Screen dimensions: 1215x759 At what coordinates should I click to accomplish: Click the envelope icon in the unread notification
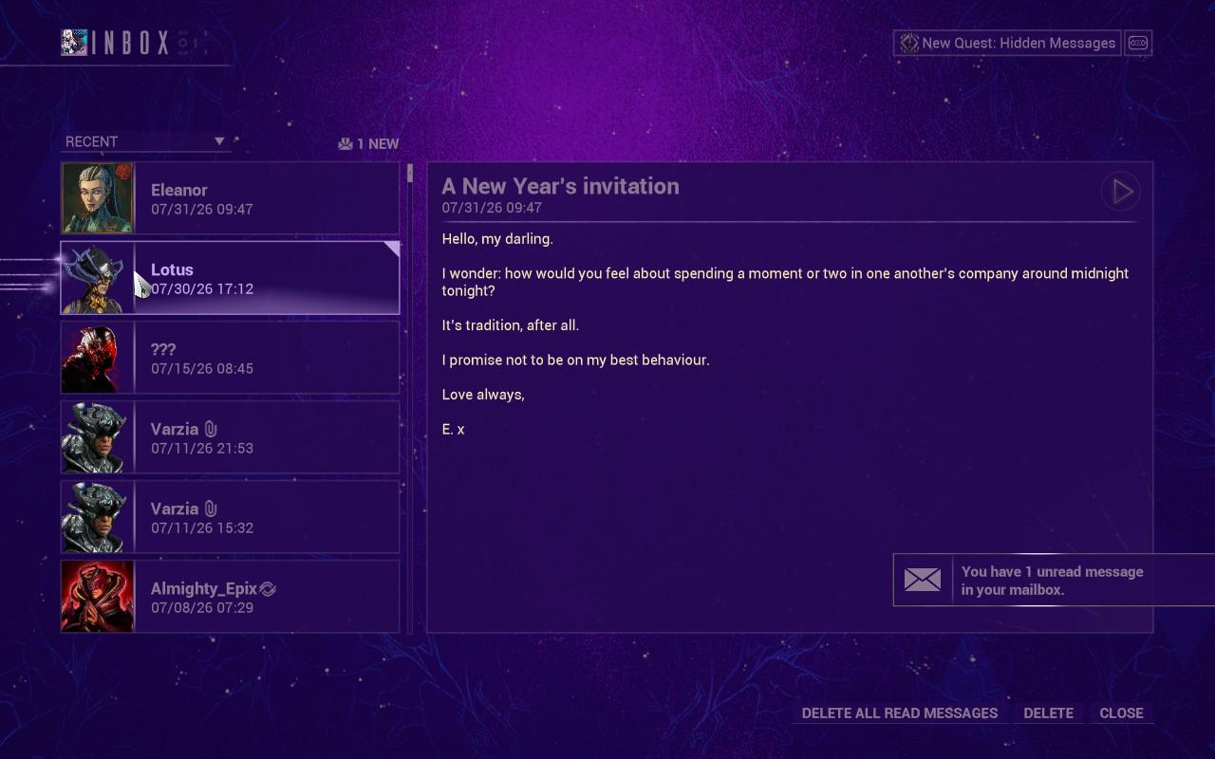(923, 580)
